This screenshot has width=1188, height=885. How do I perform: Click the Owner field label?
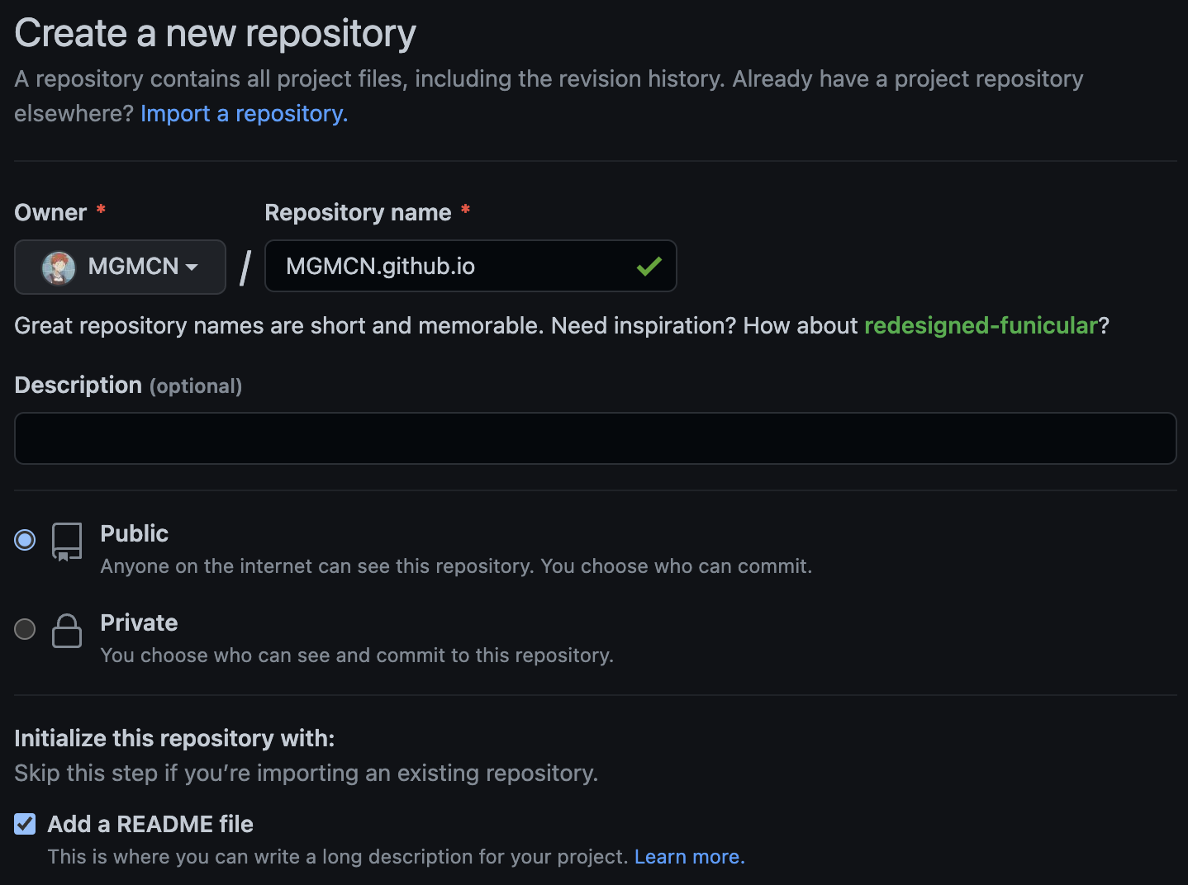point(50,212)
